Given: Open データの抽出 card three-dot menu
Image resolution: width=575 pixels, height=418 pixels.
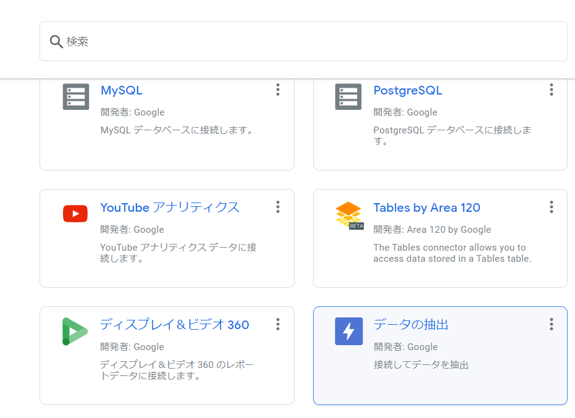Looking at the screenshot, I should [x=551, y=325].
